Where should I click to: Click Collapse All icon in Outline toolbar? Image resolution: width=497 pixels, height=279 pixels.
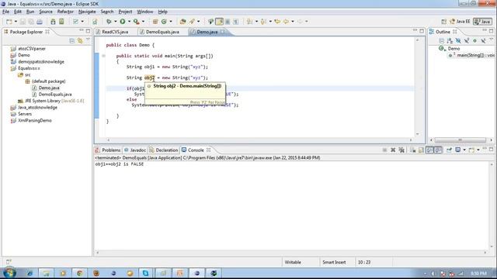pos(442,41)
